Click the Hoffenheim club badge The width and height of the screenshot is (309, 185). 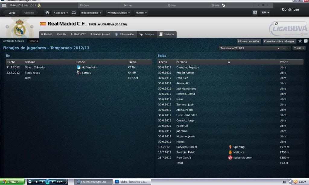click(79, 67)
